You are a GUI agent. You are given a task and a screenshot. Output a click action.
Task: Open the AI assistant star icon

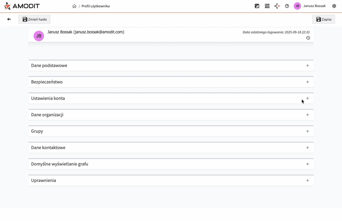(277, 6)
